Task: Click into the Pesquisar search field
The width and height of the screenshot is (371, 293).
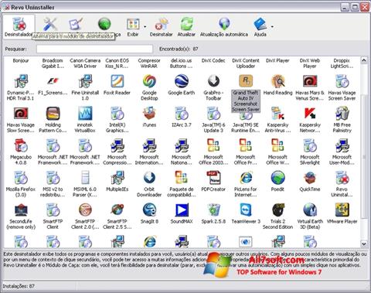Action: [94, 49]
